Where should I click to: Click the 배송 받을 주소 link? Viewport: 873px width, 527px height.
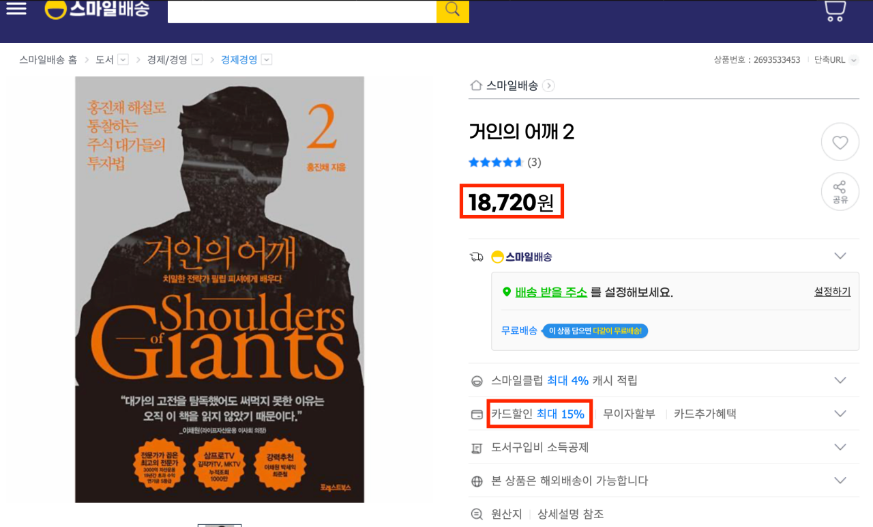pyautogui.click(x=551, y=292)
